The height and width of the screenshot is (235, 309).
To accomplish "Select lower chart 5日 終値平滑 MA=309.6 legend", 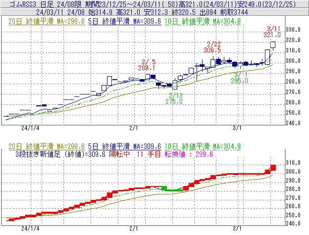I will click(125, 146).
